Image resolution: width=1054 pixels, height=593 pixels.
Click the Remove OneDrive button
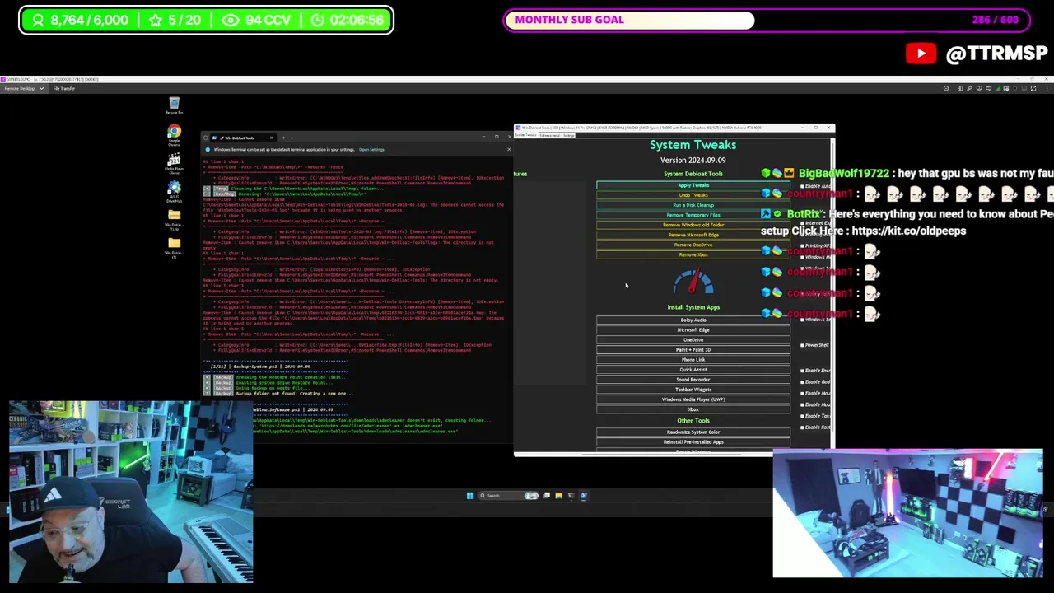[693, 245]
